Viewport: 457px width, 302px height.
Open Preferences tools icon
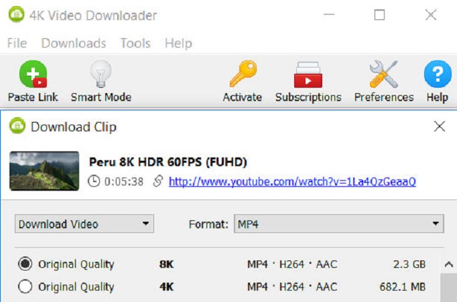[x=384, y=74]
